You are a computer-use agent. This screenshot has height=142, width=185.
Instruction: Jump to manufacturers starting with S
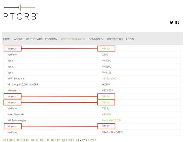click(70, 140)
